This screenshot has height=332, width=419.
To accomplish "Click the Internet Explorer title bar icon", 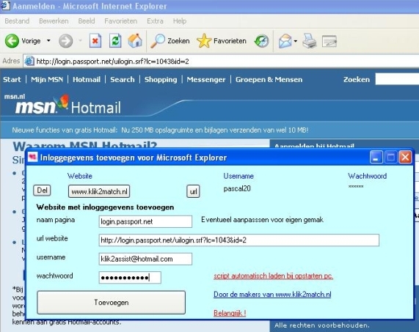I will (5, 6).
